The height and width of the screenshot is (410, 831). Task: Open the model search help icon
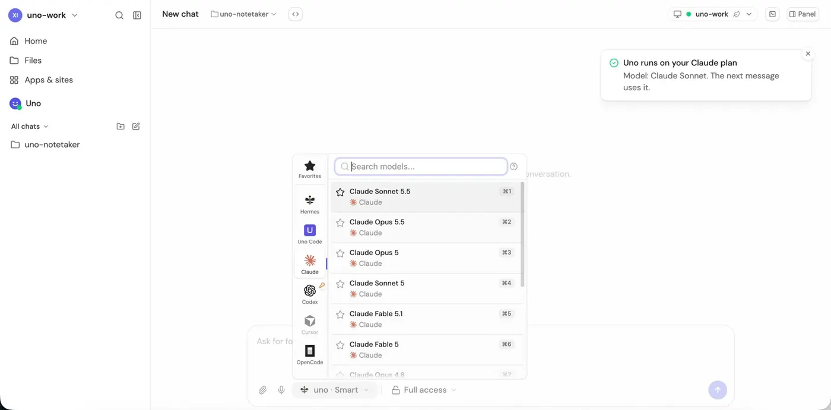tap(514, 167)
